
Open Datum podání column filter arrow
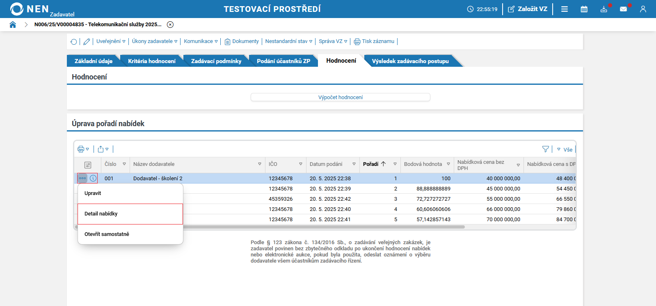pyautogui.click(x=354, y=164)
